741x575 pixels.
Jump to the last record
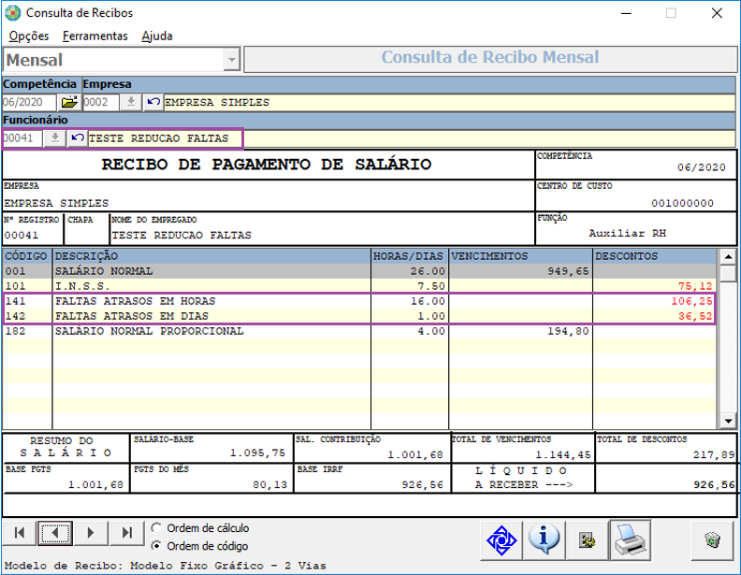(x=126, y=533)
